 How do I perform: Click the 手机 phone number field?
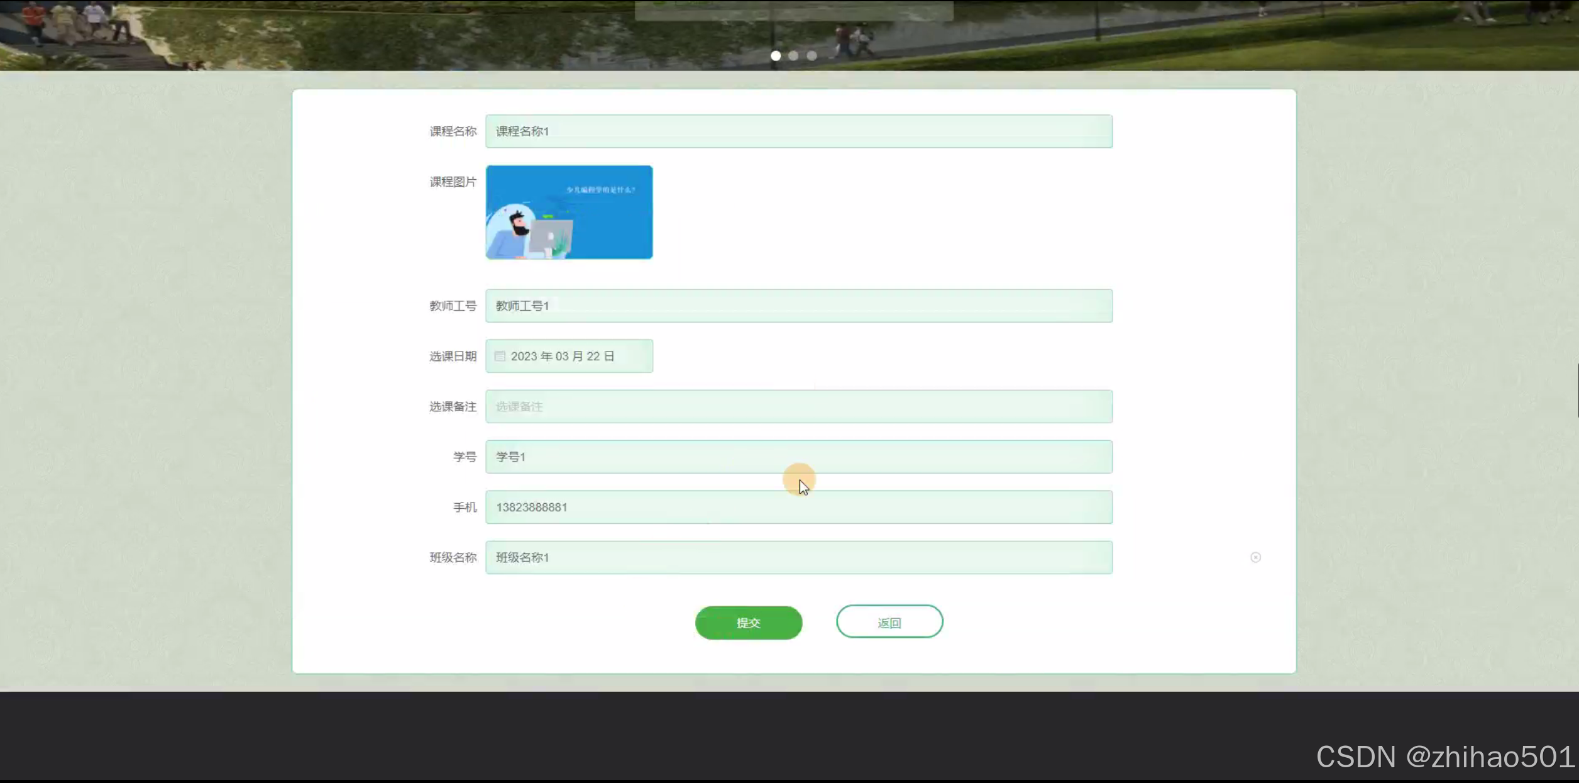pos(798,507)
